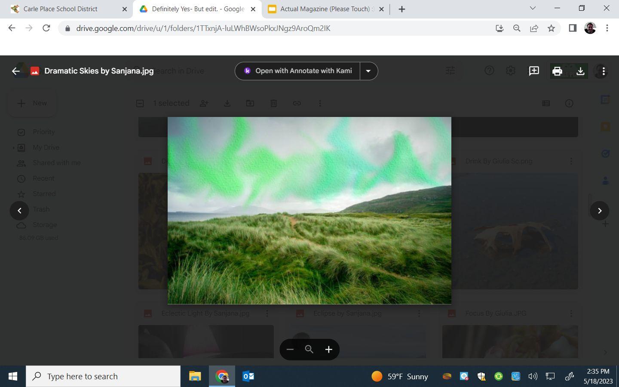
Task: Select the Definitely Yes- But edit. Drive tab
Action: pyautogui.click(x=197, y=9)
